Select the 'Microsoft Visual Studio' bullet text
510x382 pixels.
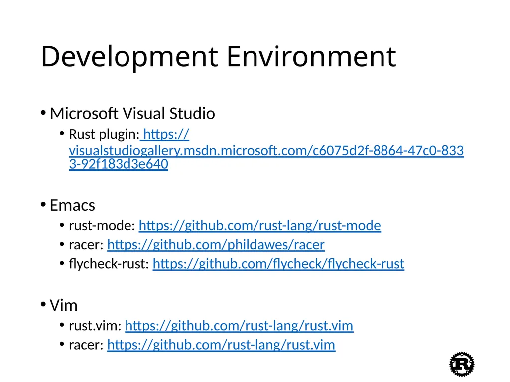point(132,114)
